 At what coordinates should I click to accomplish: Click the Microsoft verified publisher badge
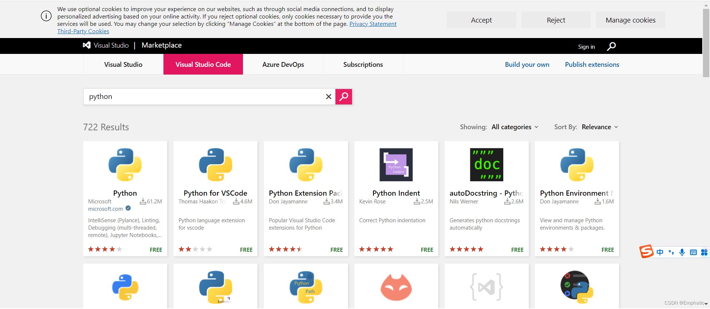point(128,208)
